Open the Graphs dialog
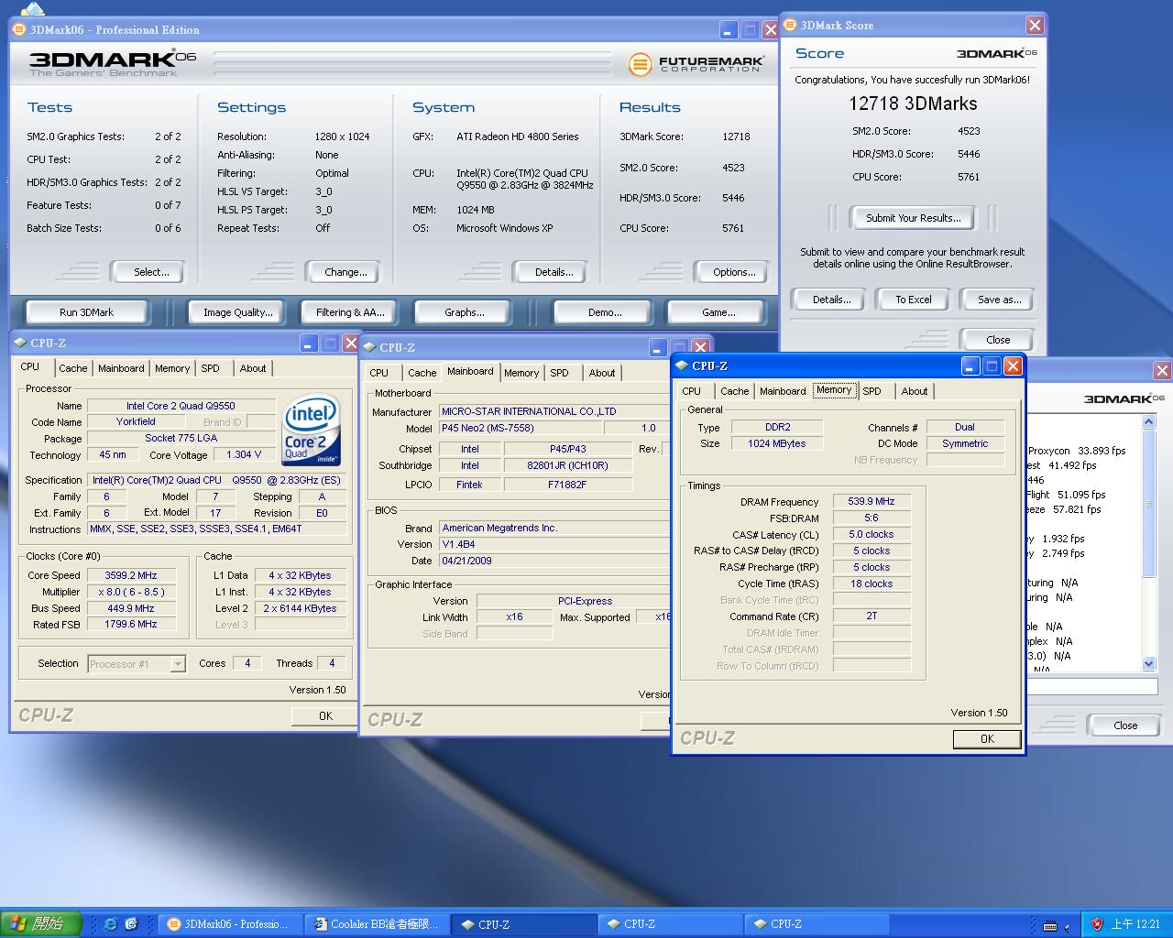Screen dimensions: 1173x938 click(465, 312)
